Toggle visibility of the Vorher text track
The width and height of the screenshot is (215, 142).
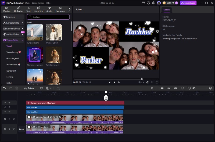(9, 107)
